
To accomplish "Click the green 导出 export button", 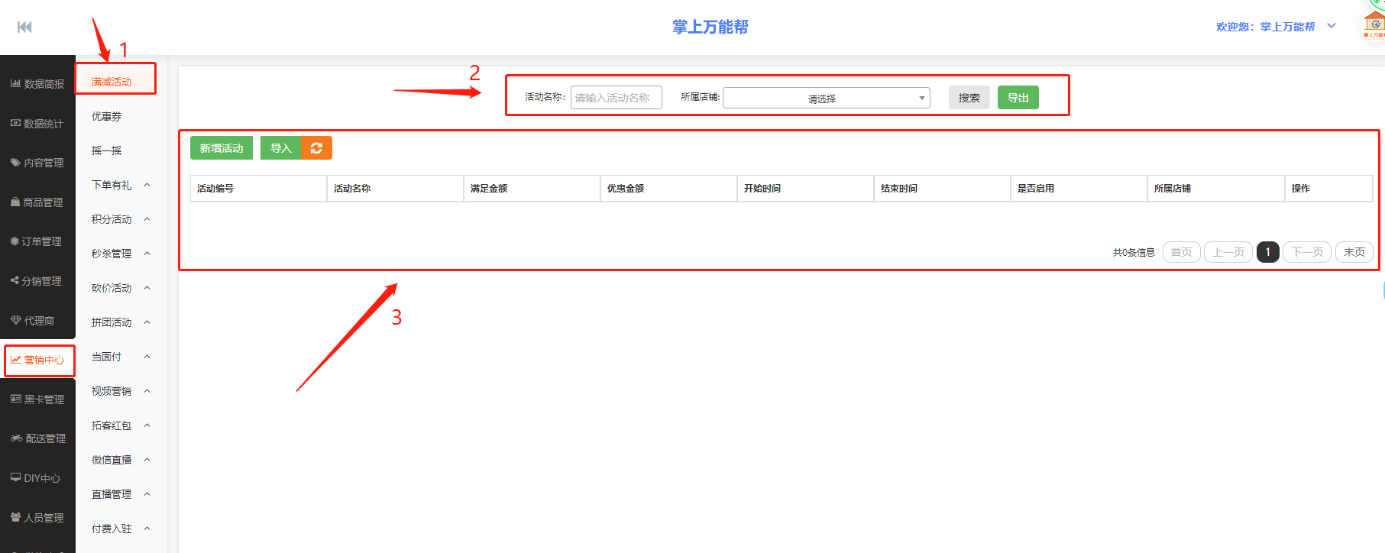I will pyautogui.click(x=1018, y=98).
